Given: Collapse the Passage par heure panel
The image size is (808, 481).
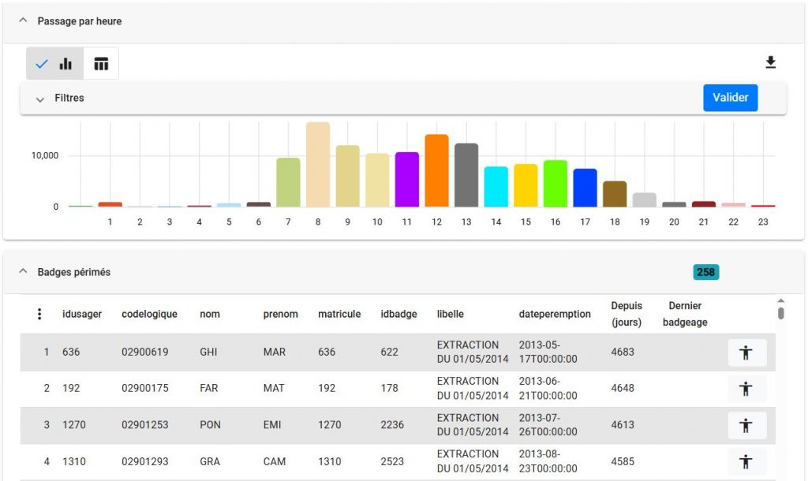Looking at the screenshot, I should pyautogui.click(x=23, y=21).
